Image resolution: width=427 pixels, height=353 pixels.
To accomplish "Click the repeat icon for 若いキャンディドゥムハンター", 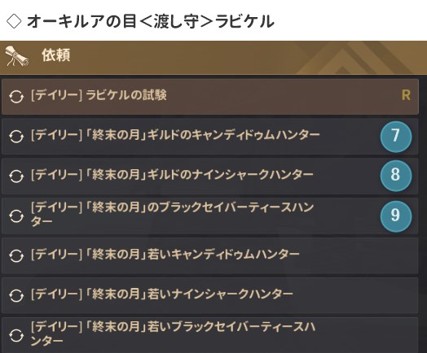I will tap(16, 255).
